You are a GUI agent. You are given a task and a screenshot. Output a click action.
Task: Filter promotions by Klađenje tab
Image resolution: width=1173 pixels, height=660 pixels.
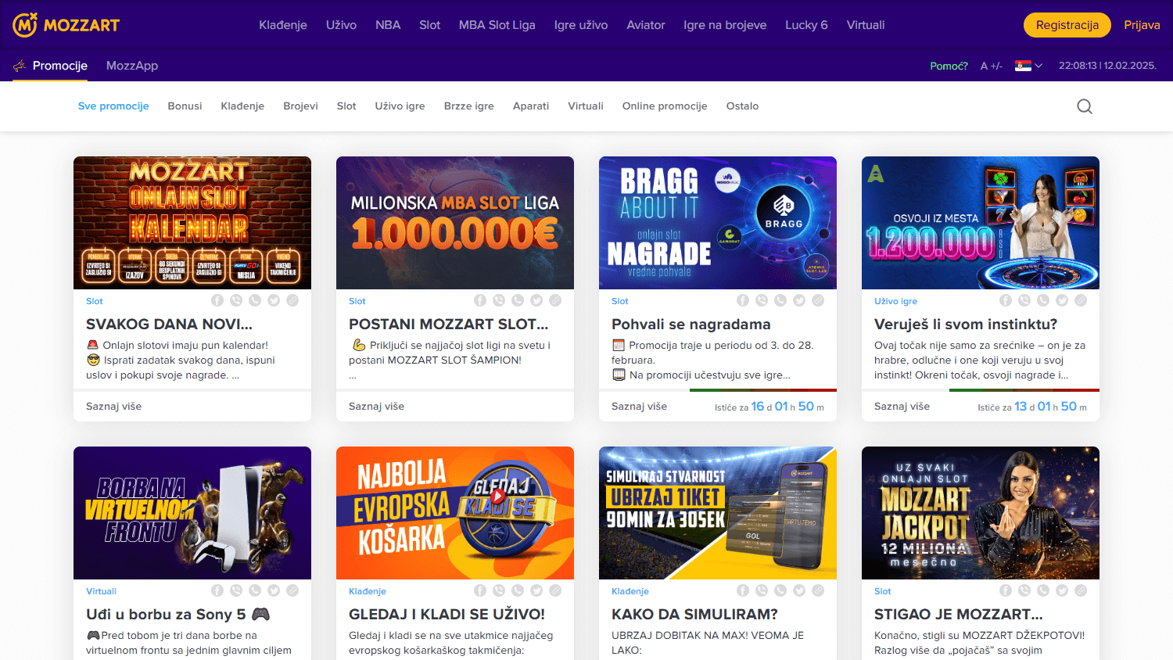point(242,106)
